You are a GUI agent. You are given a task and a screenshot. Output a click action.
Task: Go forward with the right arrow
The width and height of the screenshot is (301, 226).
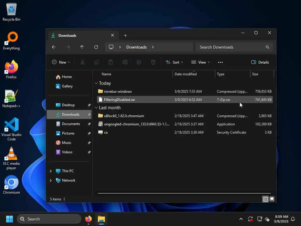click(x=68, y=47)
